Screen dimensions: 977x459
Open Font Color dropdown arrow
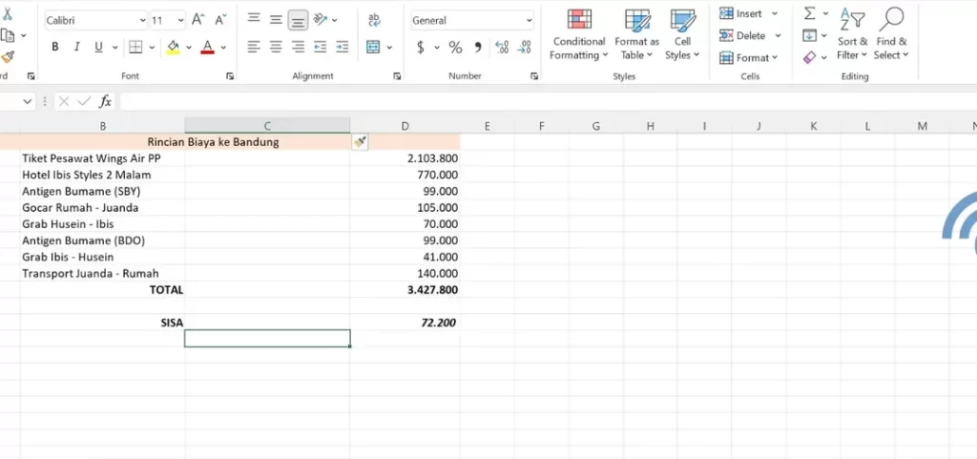click(x=223, y=47)
